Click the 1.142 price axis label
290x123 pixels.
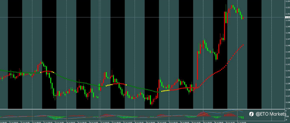288,64
